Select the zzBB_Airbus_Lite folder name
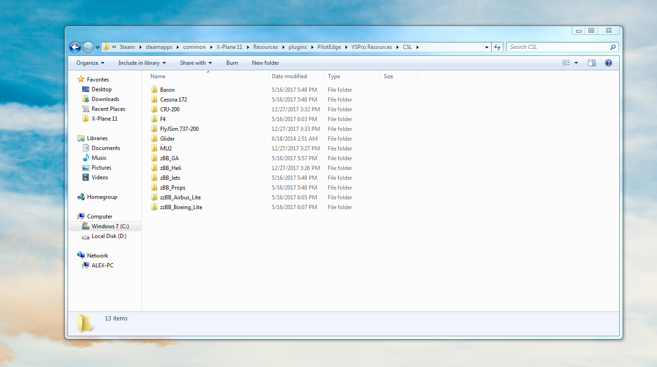Viewport: 657px width, 367px height. [180, 197]
